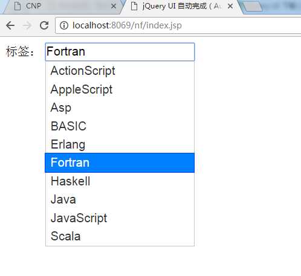Focus the address bar showing localhost:8069/nf/index.jsp
The image size is (301, 276).
coord(178,25)
